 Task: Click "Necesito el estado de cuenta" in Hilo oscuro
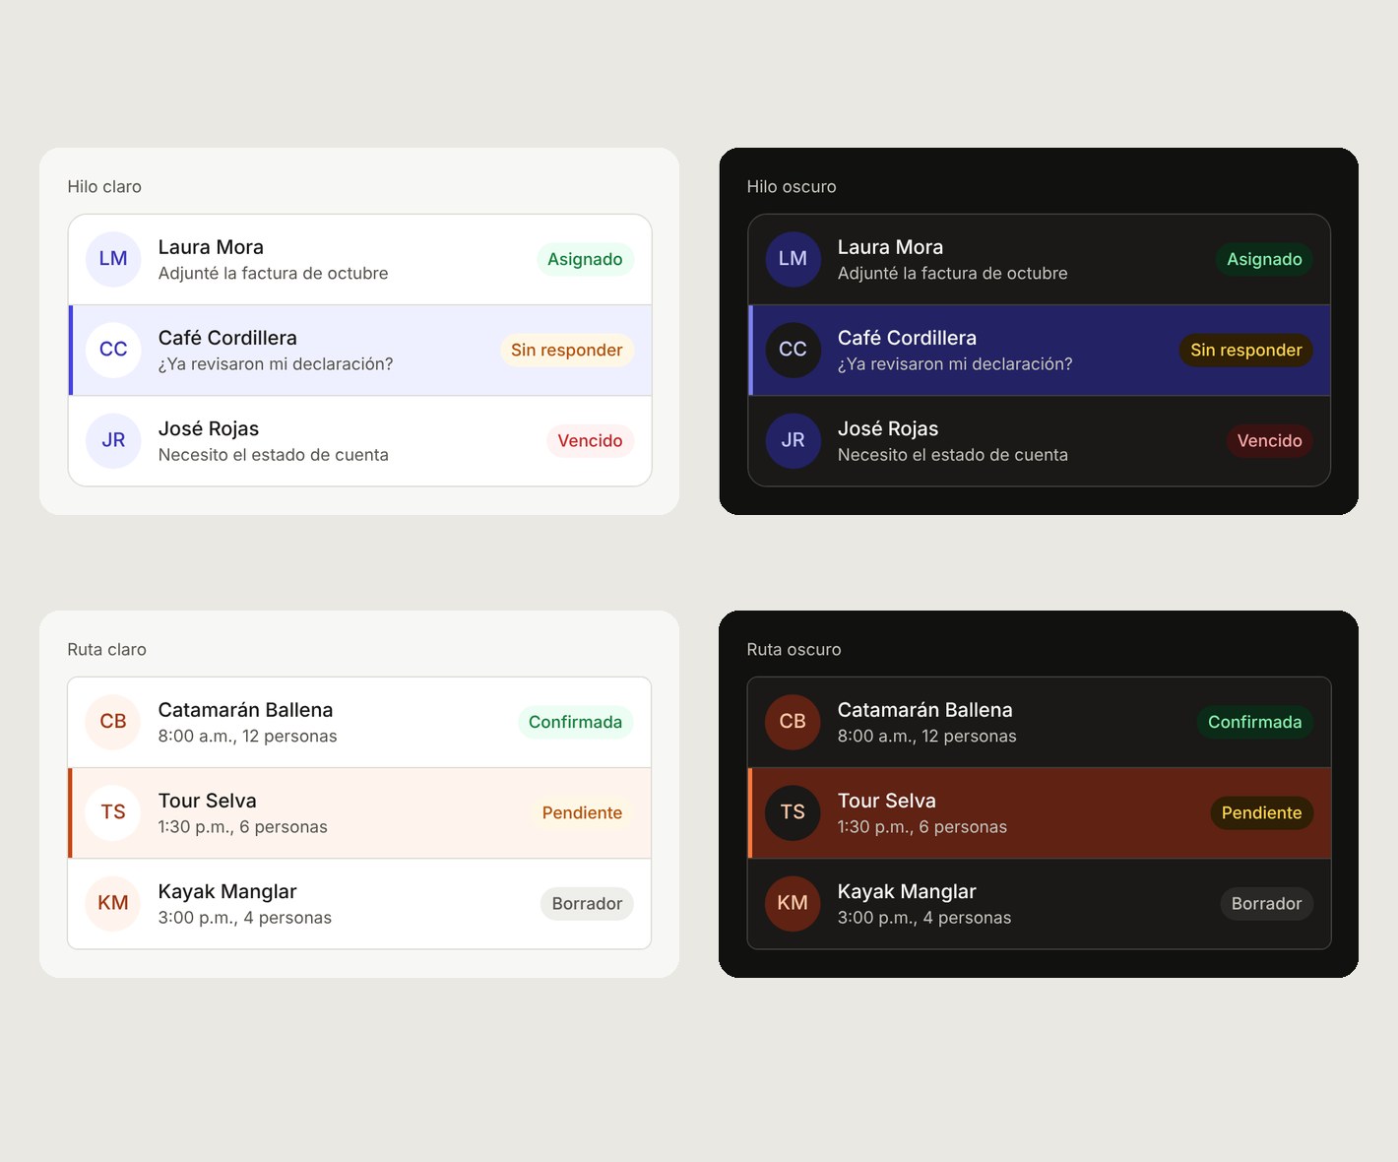[952, 454]
